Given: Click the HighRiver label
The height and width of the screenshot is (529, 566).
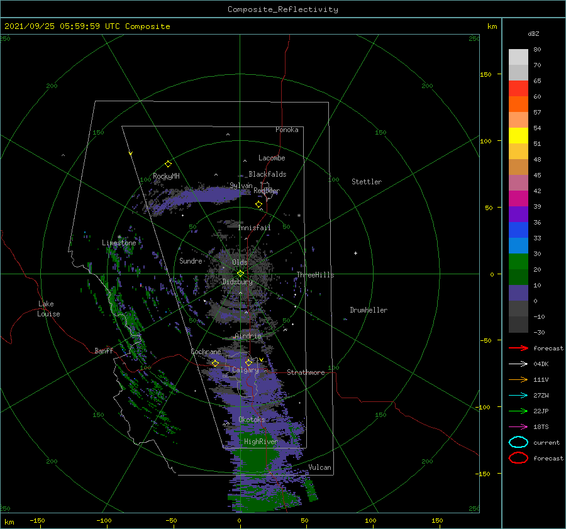Looking at the screenshot, I should point(261,442).
